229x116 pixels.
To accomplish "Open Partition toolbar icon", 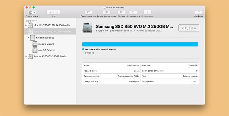I will (107, 12).
